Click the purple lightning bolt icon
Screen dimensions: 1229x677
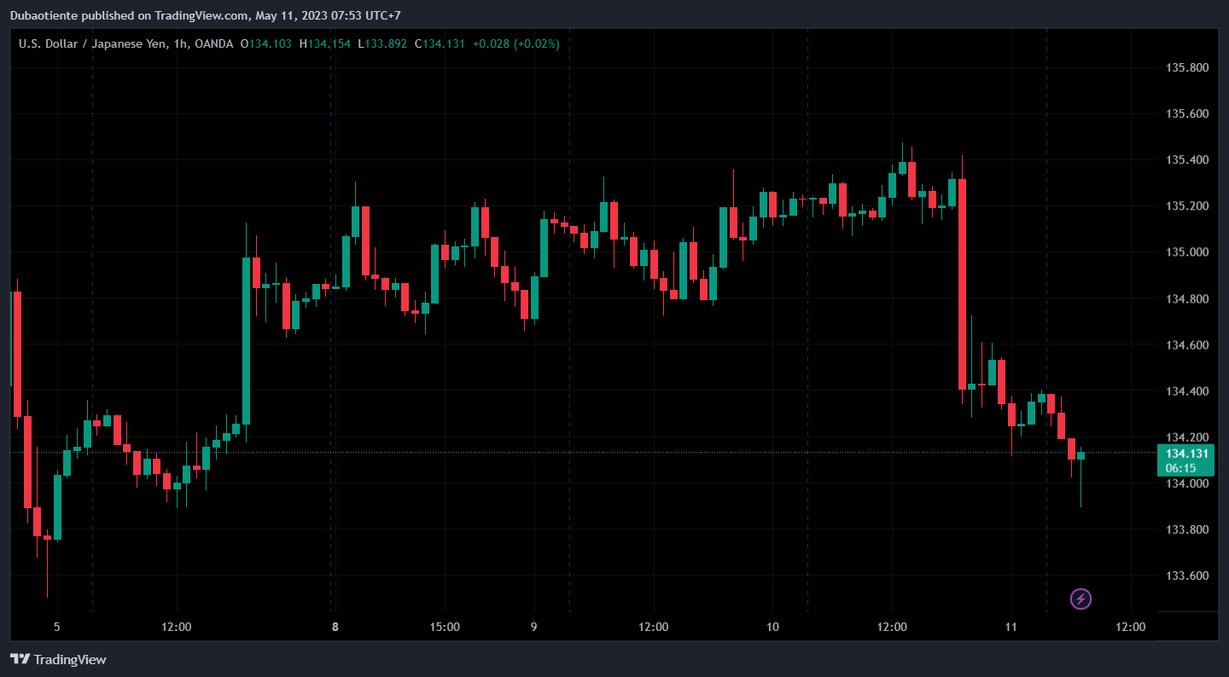(1080, 599)
